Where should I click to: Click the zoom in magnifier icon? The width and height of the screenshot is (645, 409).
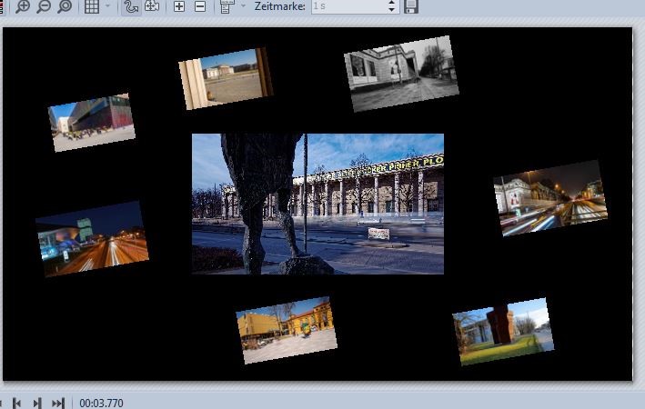pos(23,6)
